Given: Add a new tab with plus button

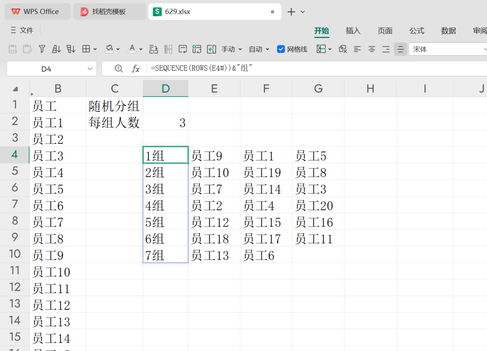Looking at the screenshot, I should pos(291,12).
